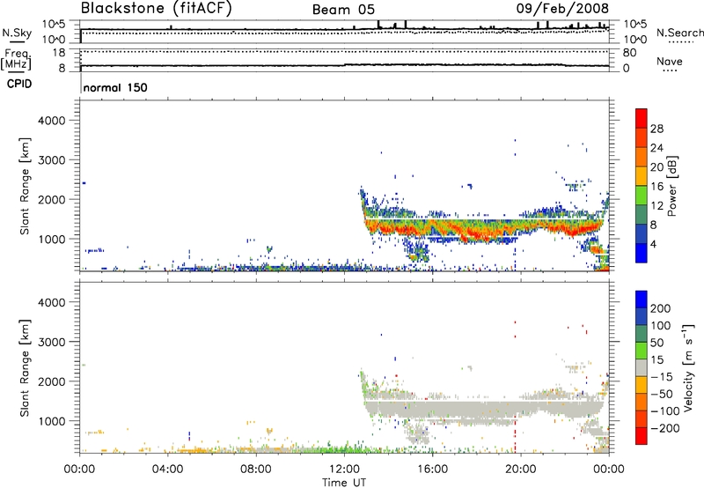Viewport: 704px width, 488px height.
Task: Click the '16:00' time axis tick label
Action: (432, 470)
